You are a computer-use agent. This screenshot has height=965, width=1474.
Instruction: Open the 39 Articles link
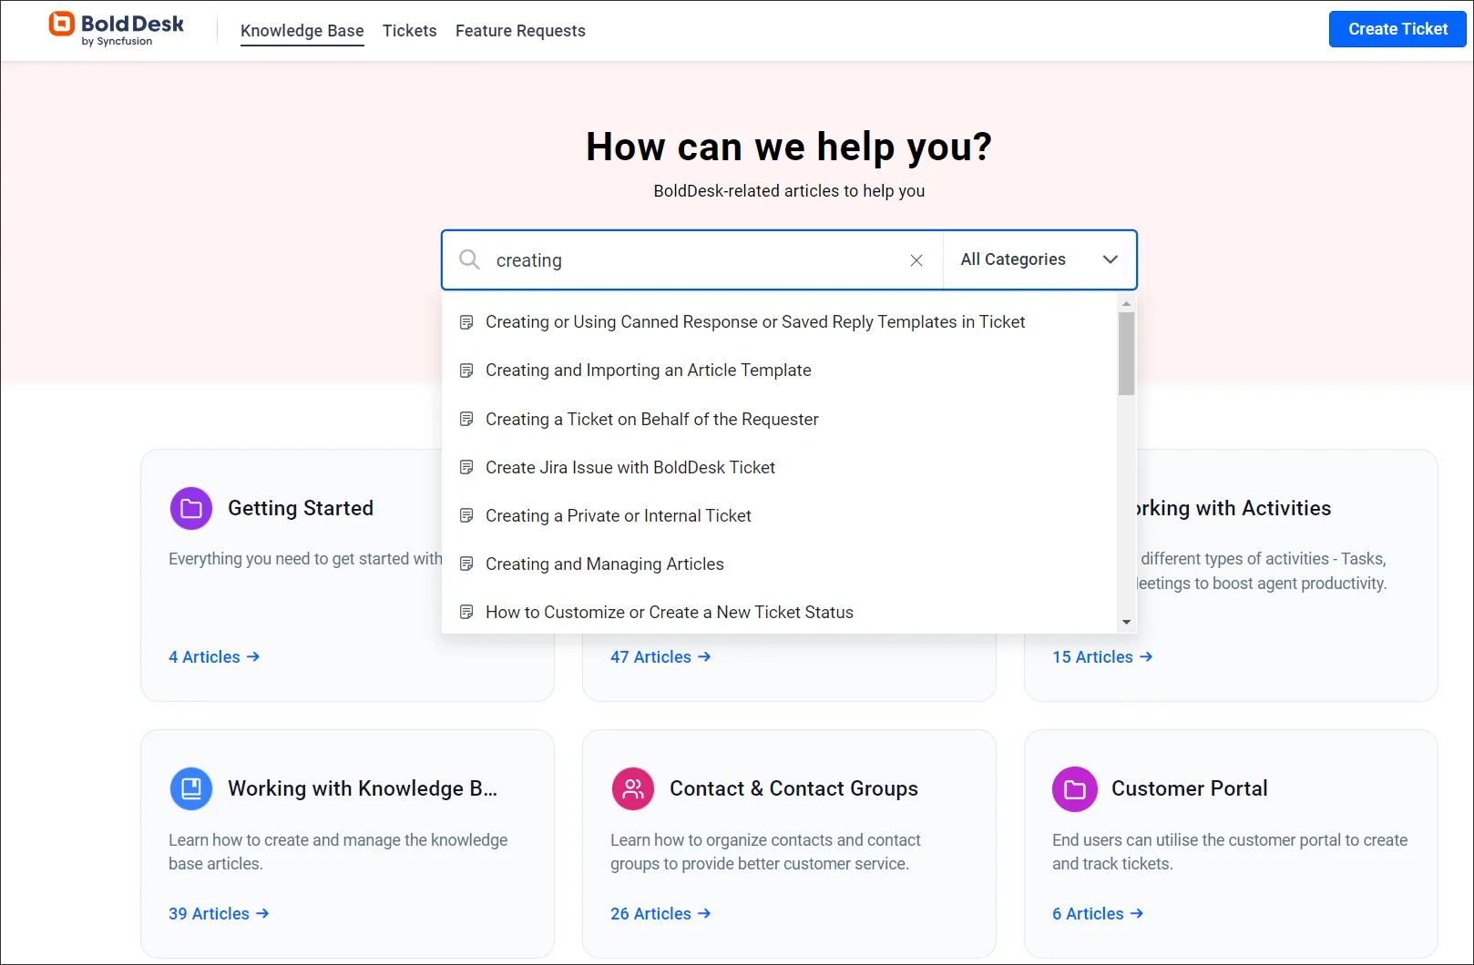(218, 913)
